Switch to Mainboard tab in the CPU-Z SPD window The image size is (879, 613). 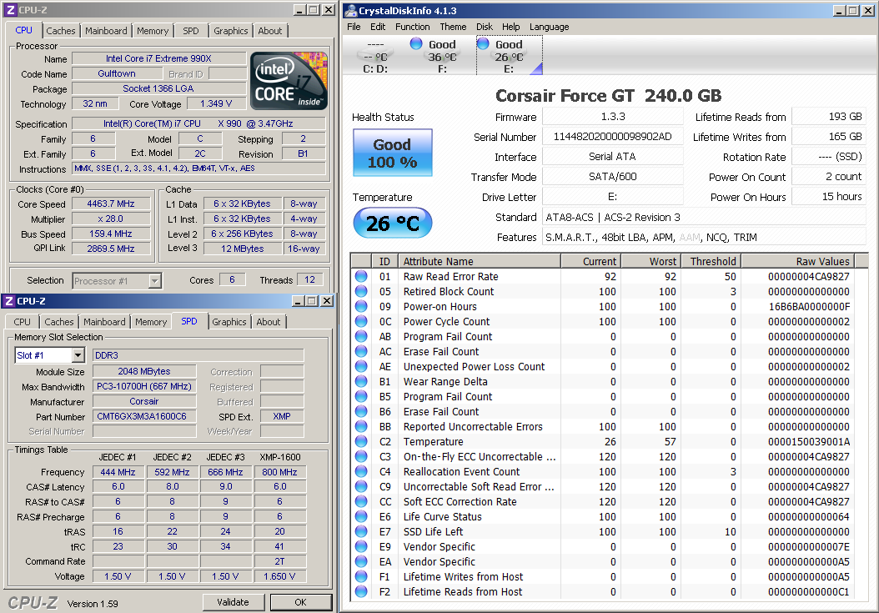(x=104, y=322)
